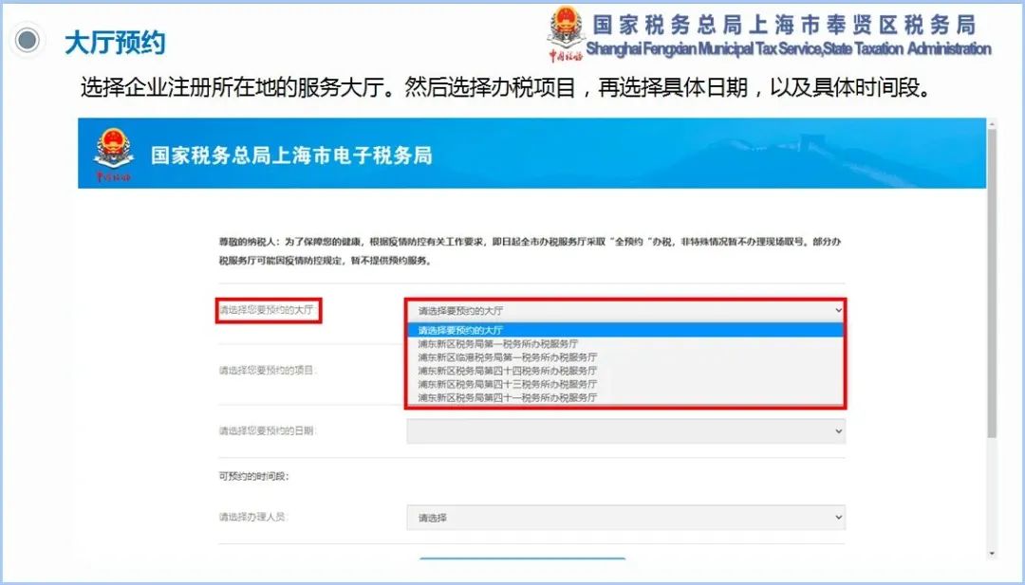
Task: Click the 可预约的时间段 heading
Action: pos(253,477)
